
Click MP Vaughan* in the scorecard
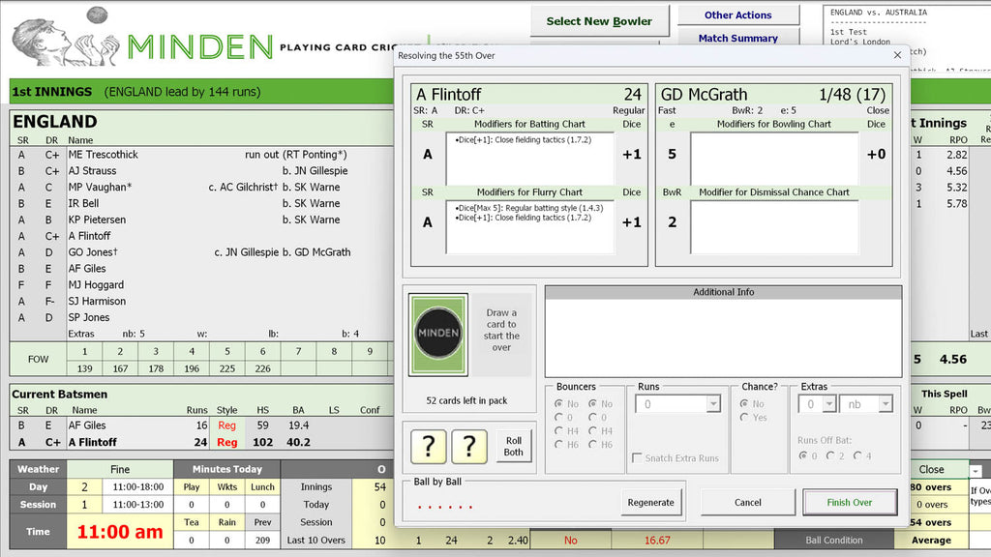[x=100, y=187]
